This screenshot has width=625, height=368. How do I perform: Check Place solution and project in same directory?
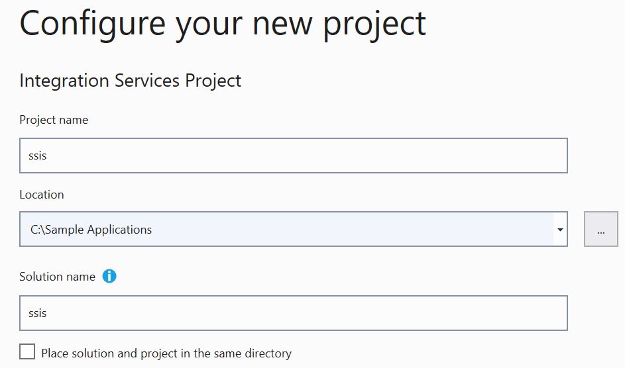pos(27,352)
